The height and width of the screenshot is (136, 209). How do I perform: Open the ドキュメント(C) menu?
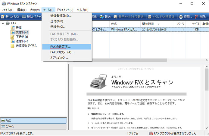65,10
